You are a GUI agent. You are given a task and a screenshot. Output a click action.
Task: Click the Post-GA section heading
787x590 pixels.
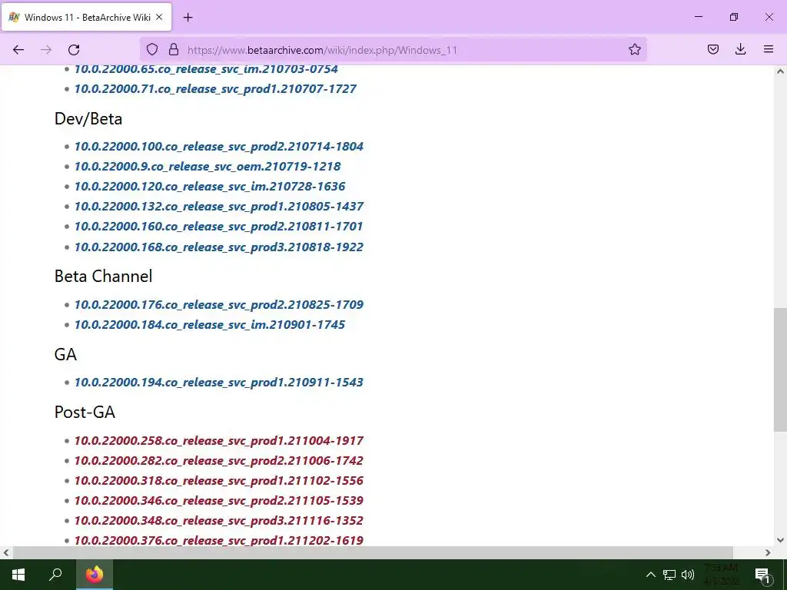coord(85,413)
